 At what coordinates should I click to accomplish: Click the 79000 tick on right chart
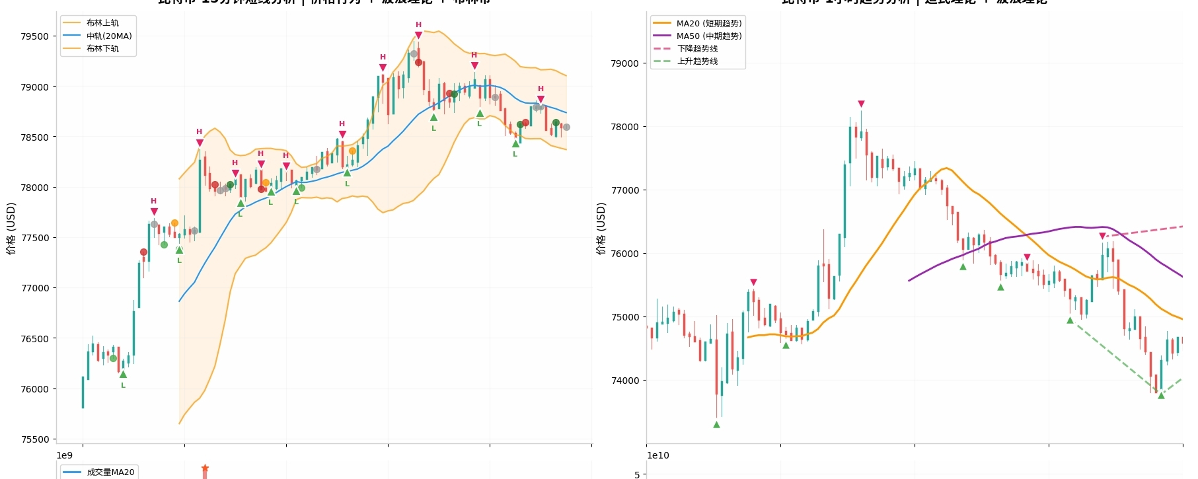(x=625, y=63)
